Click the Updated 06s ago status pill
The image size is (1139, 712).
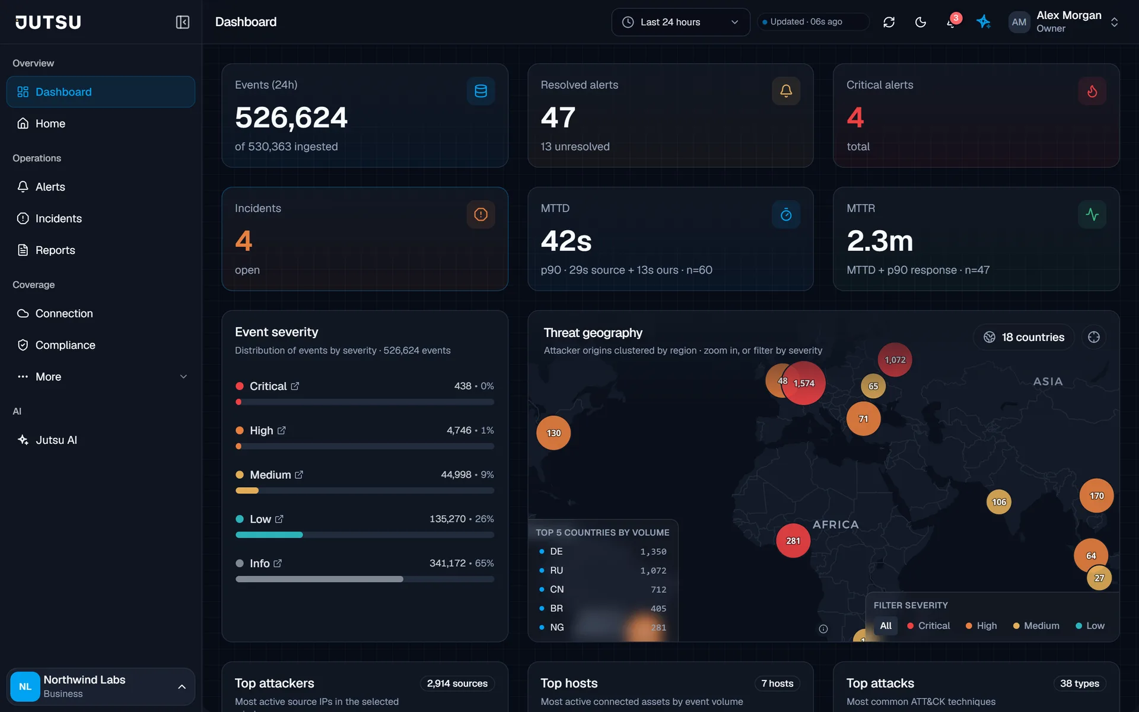(x=813, y=22)
